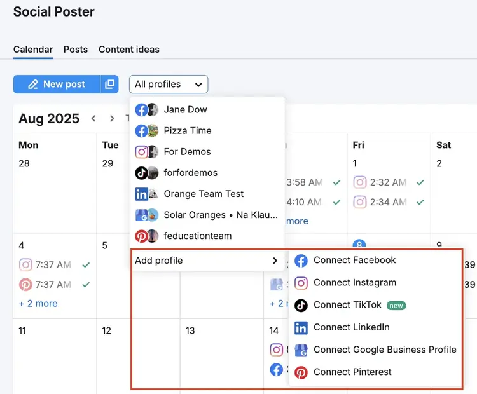The image size is (477, 394).
Task: Switch to the Posts tab
Action: click(x=76, y=50)
